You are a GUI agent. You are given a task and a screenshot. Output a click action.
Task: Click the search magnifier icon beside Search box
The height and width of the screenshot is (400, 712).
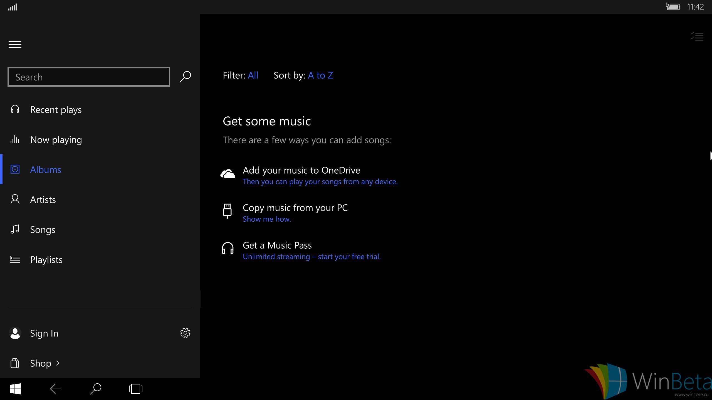(185, 77)
